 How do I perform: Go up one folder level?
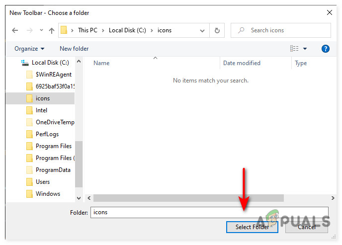tap(52, 30)
